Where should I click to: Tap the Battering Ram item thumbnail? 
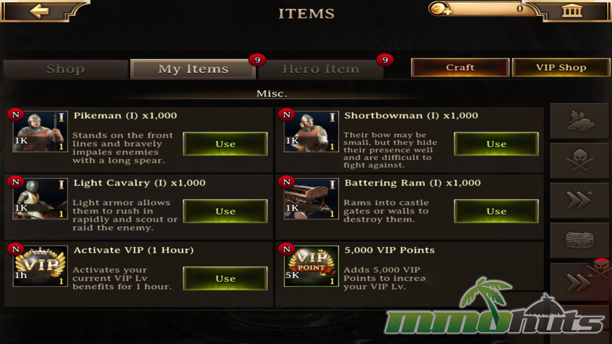[311, 199]
